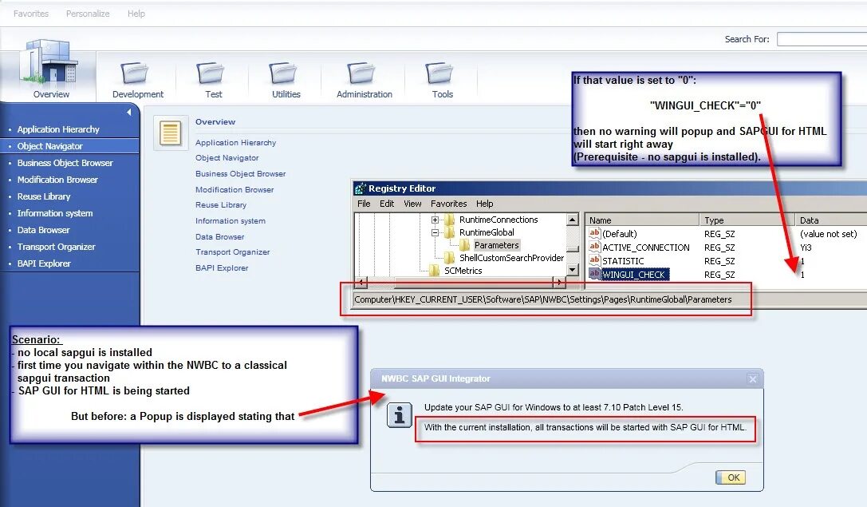867x507 pixels.
Task: Open the Utilities folder icon
Action: pos(286,74)
